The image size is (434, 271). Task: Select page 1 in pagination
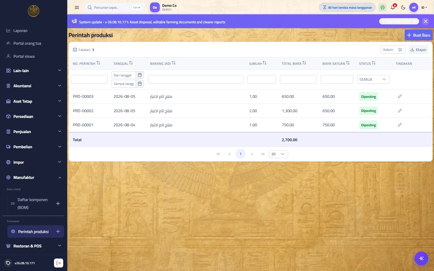coord(241,154)
